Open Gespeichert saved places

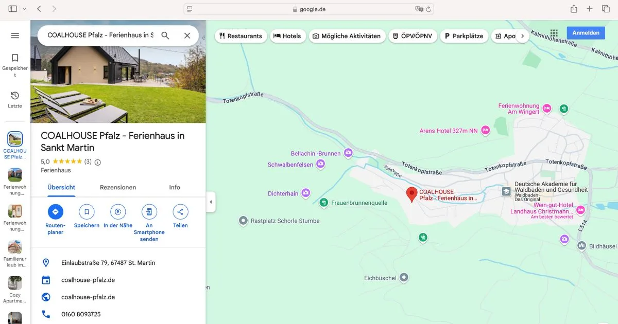(15, 65)
